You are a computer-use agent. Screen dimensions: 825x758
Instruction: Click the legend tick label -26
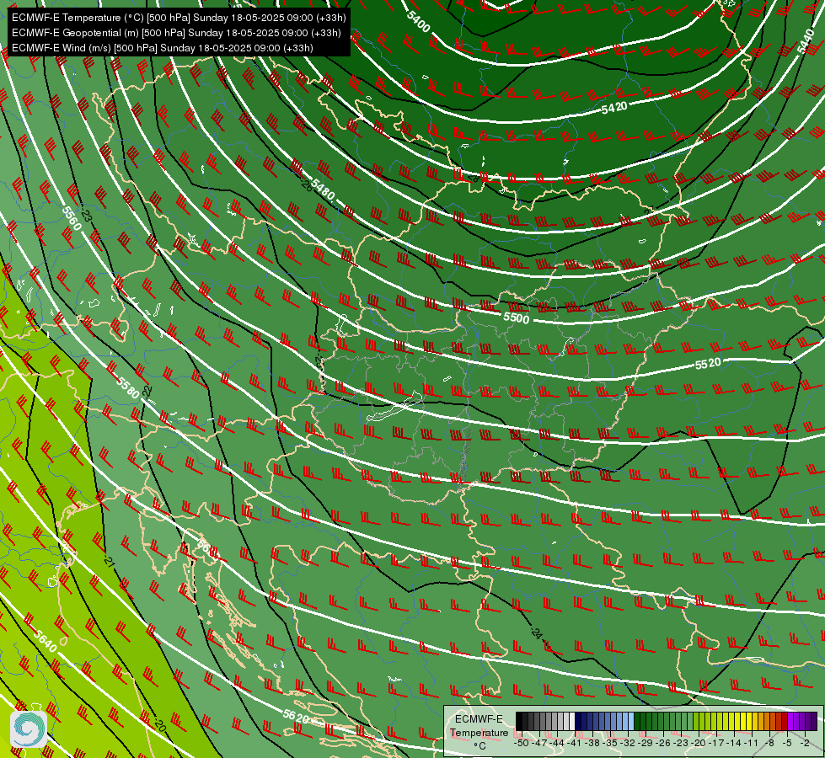pyautogui.click(x=663, y=744)
